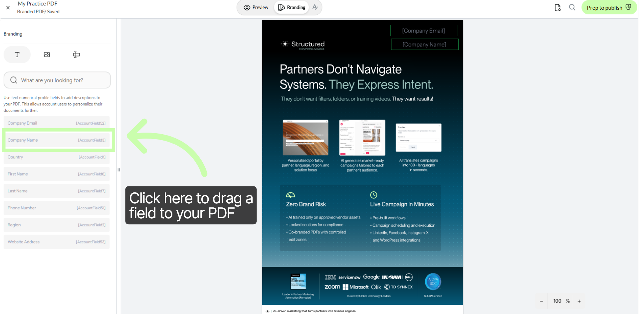
Task: Click the 'Branded PDF/ Saved' status text
Action: point(38,12)
